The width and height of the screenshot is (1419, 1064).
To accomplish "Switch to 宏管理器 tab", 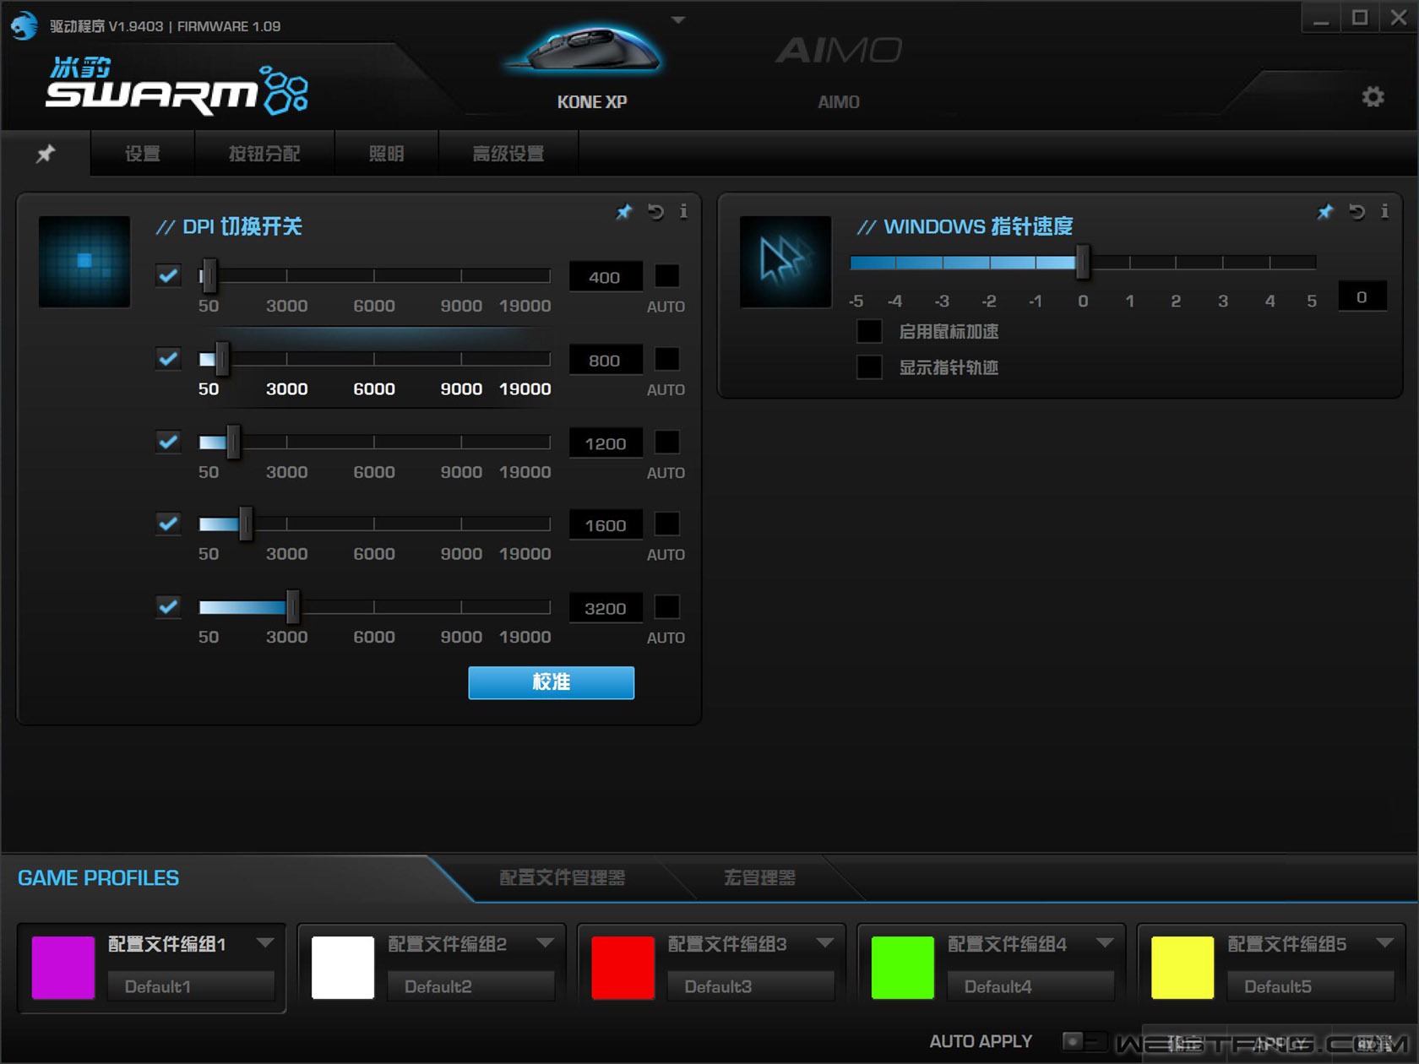I will point(759,878).
